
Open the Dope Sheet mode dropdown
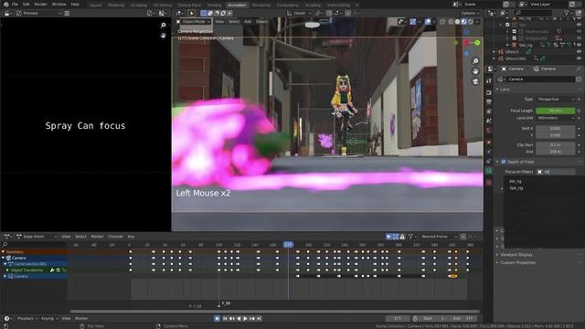pyautogui.click(x=37, y=237)
